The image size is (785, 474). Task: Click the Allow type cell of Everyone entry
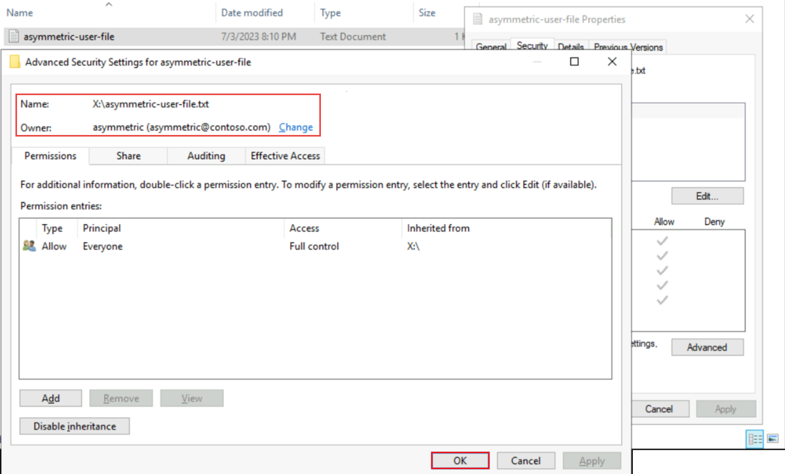click(x=54, y=246)
